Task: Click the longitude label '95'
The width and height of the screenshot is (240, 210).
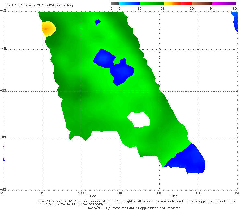Action: coord(42,193)
